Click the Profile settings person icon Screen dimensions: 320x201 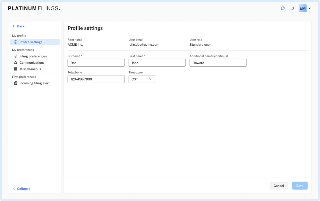[16, 42]
